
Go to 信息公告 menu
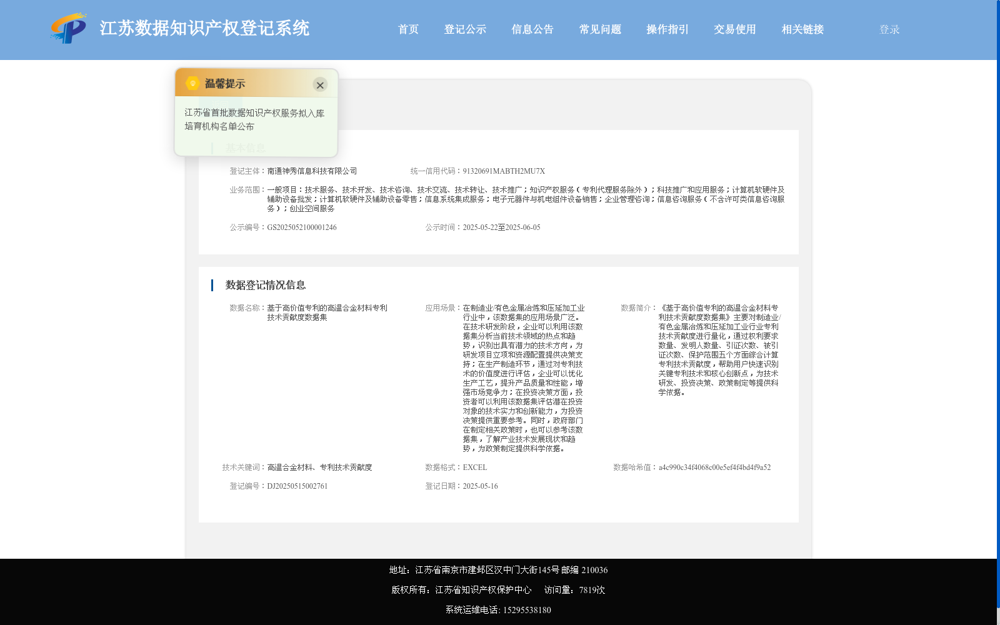[x=532, y=29]
